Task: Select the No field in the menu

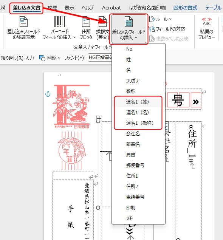Action: click(138, 49)
